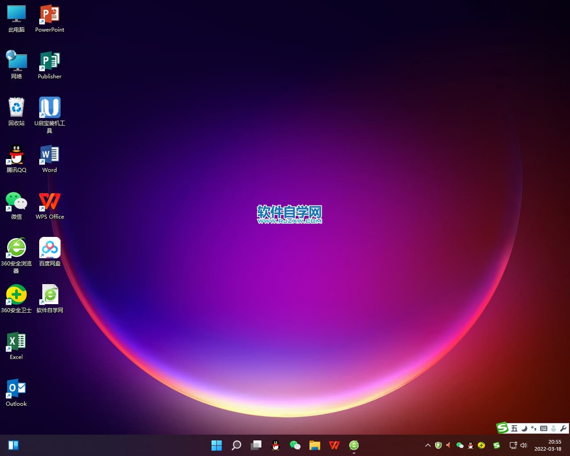The width and height of the screenshot is (570, 456).
Task: Toggle Sogou 五 input mode indicator
Action: pyautogui.click(x=514, y=428)
